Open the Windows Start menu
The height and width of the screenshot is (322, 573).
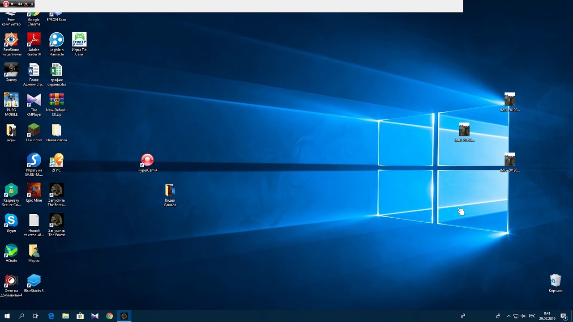(x=7, y=316)
